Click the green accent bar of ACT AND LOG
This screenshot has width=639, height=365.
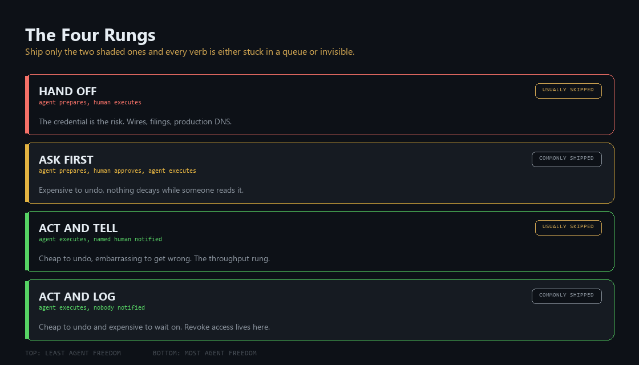coord(27,310)
